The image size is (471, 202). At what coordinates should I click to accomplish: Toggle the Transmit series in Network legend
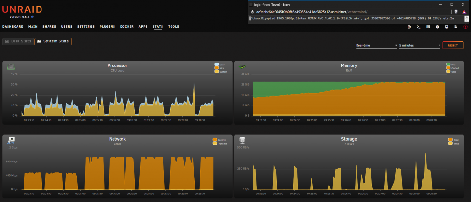click(219, 144)
